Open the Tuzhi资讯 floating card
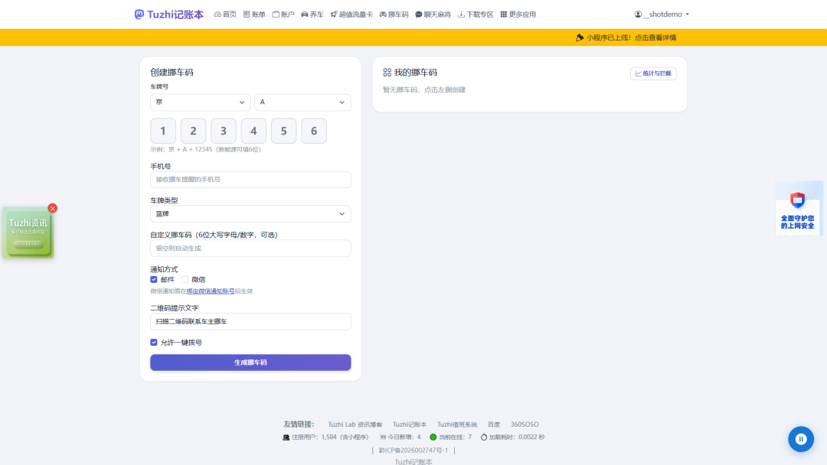 [28, 232]
